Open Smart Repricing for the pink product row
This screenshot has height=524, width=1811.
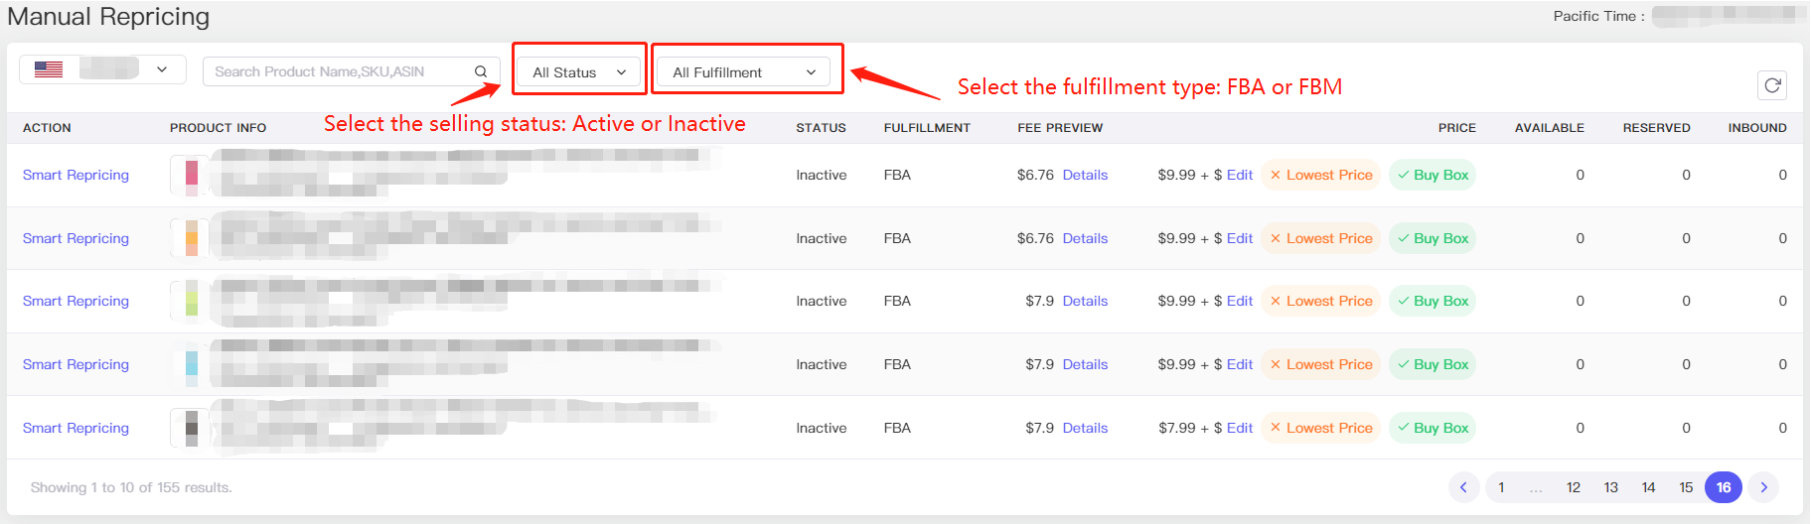[75, 175]
